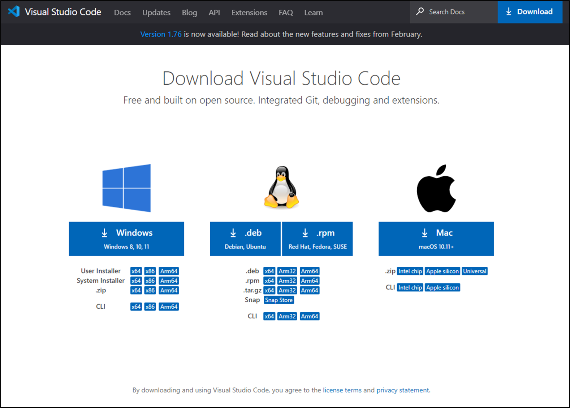Screen dimensions: 570x408
Task: Open the Version 1.76 link
Action: (161, 34)
